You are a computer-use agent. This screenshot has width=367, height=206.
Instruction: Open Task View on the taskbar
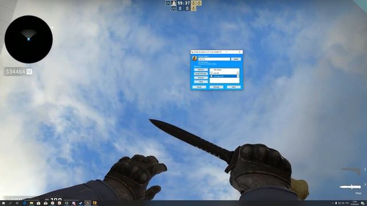17,203
